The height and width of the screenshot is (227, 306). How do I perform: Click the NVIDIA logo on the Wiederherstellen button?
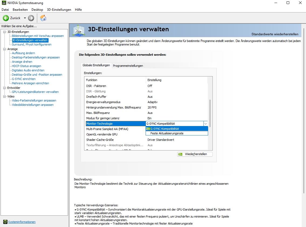180,154
